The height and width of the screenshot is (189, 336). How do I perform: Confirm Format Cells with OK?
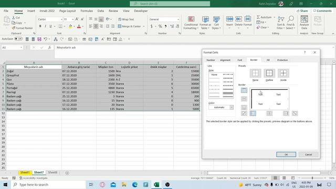[286, 154]
